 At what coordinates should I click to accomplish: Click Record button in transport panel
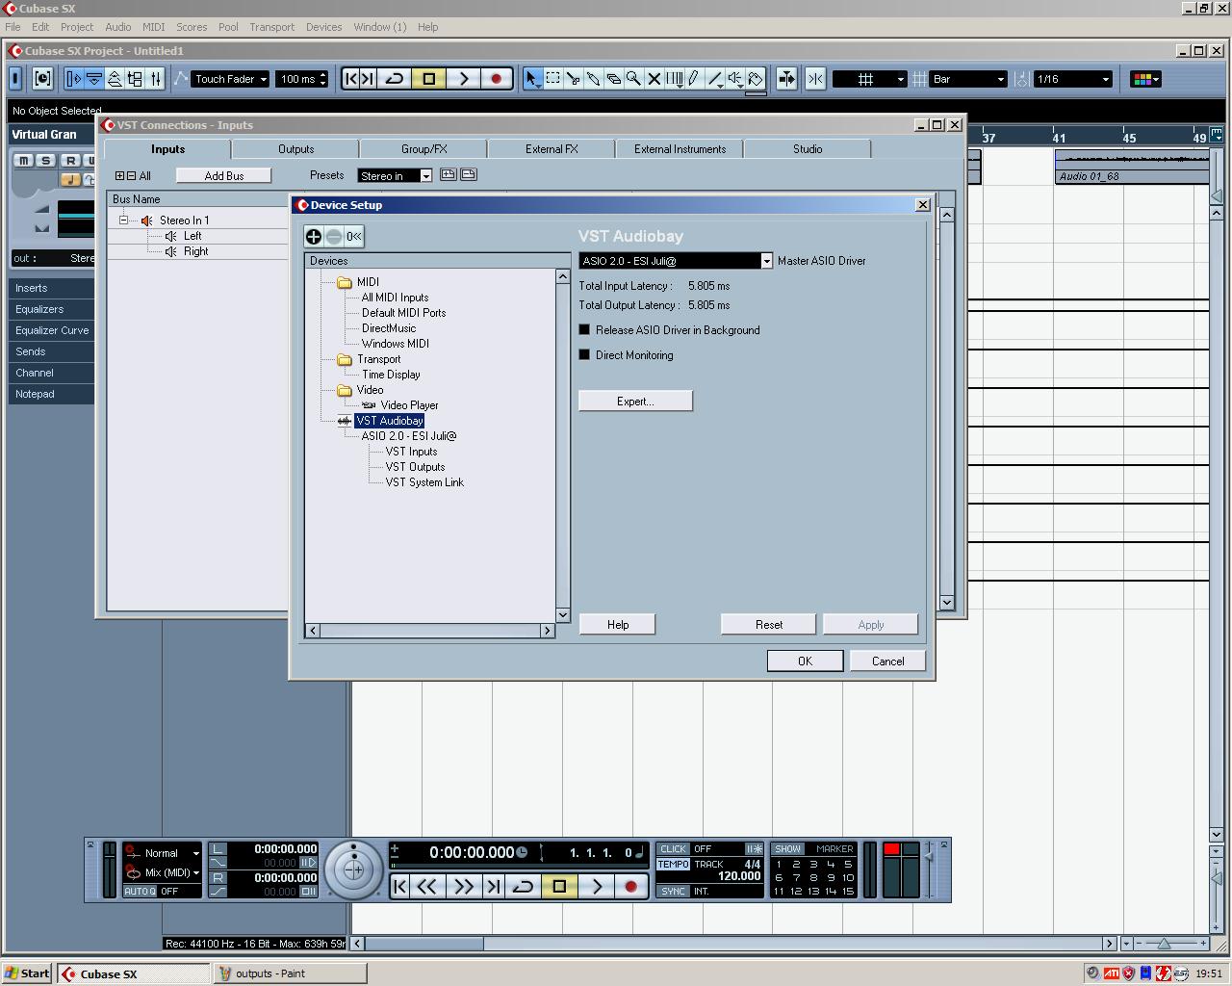[x=631, y=886]
